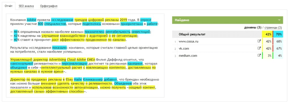This screenshot has height=104, width=290.
Task: Click the 42% value in www.cossa.ru row
Action: 268,42
